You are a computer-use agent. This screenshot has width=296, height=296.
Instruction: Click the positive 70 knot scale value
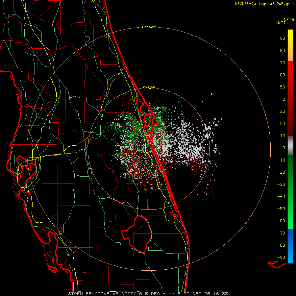[283, 63]
